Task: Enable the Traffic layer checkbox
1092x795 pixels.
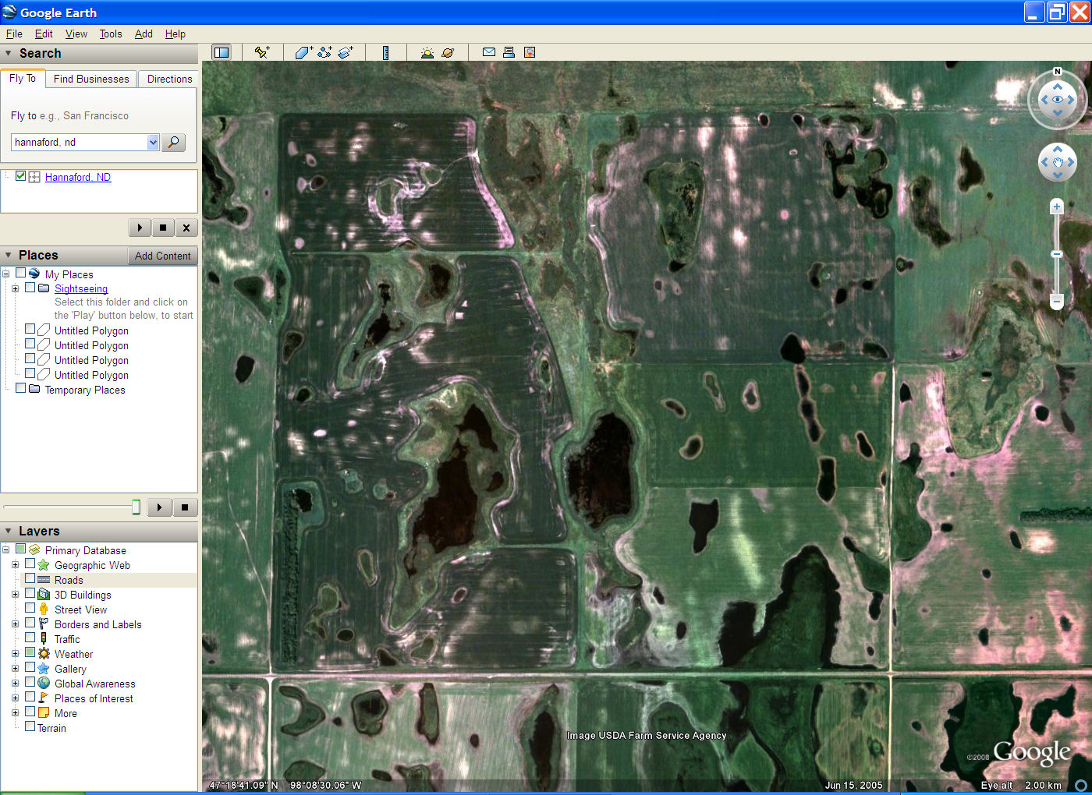Action: pyautogui.click(x=30, y=638)
